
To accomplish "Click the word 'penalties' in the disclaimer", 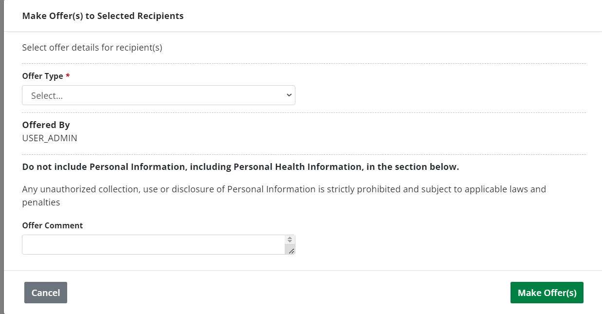I will pos(41,202).
